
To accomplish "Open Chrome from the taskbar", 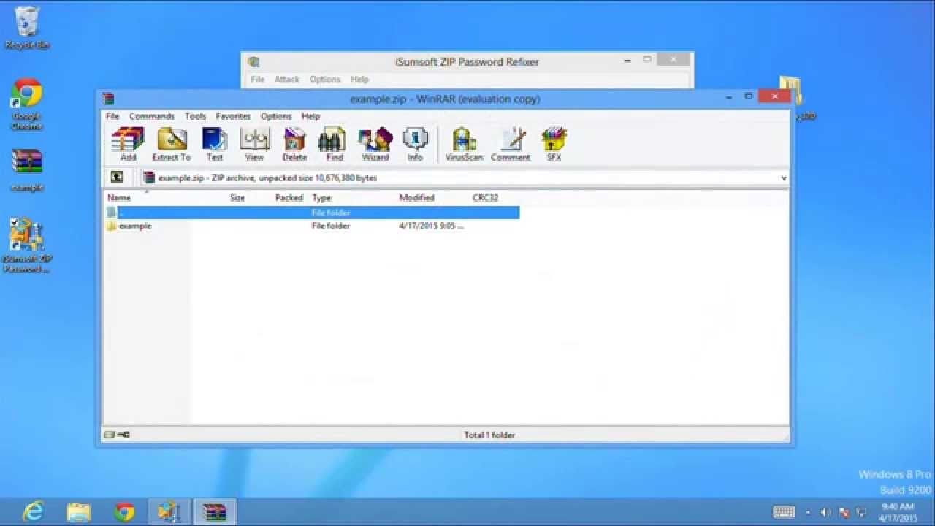I will 124,511.
